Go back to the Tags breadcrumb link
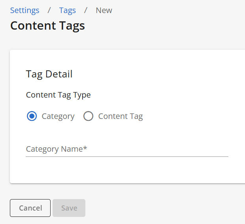This screenshot has height=224, width=245. click(68, 10)
